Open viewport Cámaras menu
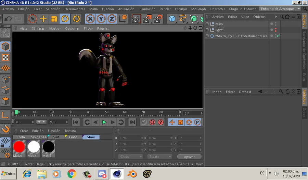Screen dimensions: 308x180 [38, 28]
